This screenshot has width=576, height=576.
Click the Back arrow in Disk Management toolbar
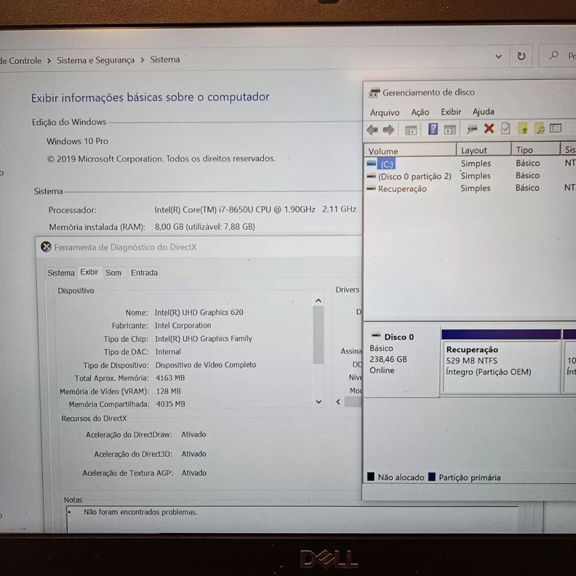[372, 129]
